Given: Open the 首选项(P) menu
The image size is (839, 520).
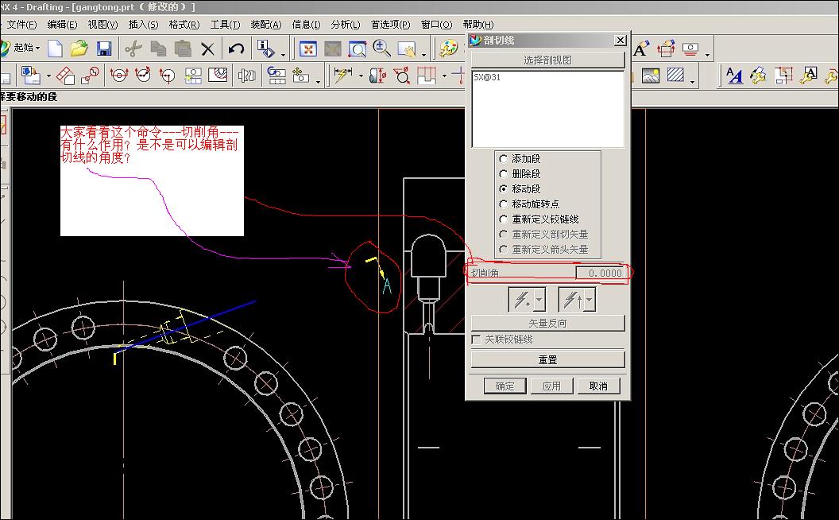Looking at the screenshot, I should point(391,25).
